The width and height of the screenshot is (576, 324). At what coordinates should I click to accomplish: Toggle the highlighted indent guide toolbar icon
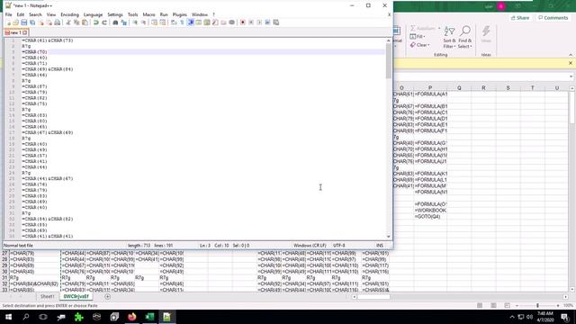(x=191, y=22)
